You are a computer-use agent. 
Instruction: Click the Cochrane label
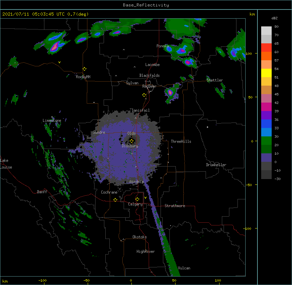tap(109, 192)
